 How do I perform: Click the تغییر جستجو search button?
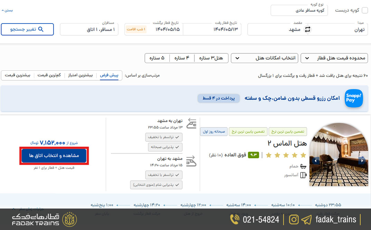click(x=27, y=29)
